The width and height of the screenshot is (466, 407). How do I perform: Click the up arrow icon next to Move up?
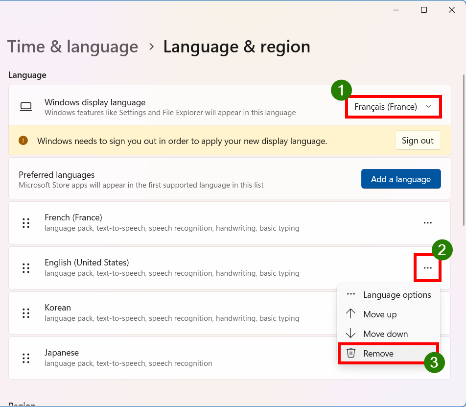[x=350, y=313]
